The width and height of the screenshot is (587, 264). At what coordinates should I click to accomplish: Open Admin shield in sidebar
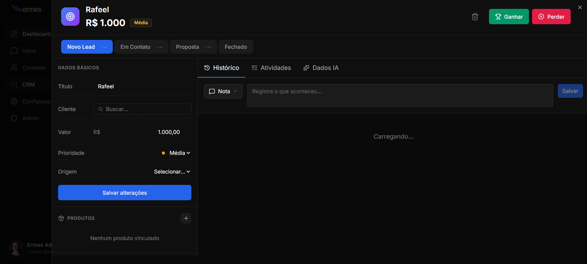click(30, 118)
